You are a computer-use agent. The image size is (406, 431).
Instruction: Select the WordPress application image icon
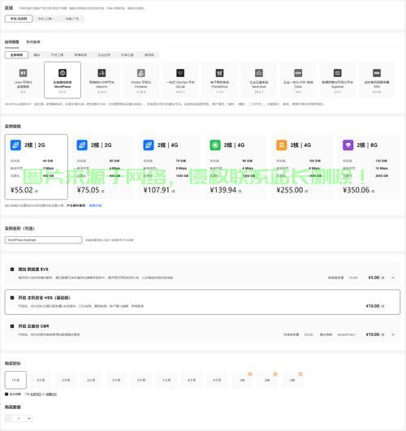pyautogui.click(x=63, y=73)
